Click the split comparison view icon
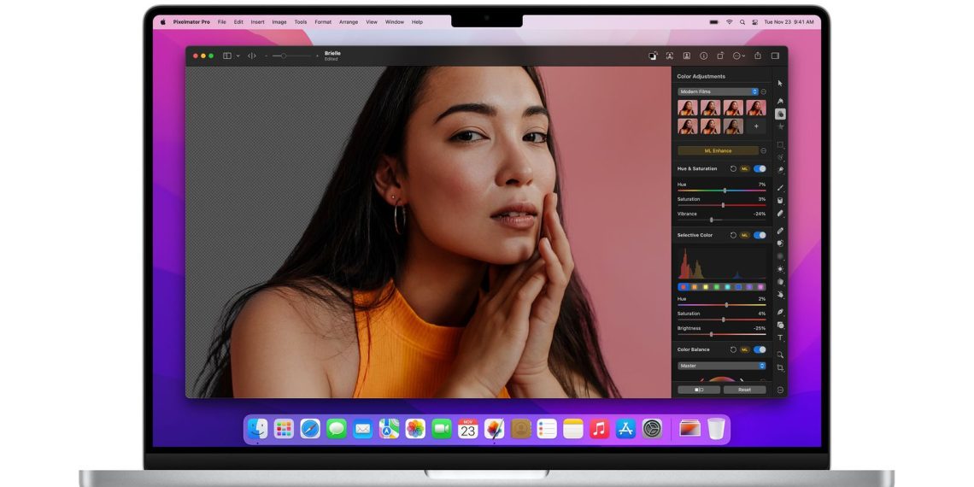Image resolution: width=974 pixels, height=487 pixels. 251,56
